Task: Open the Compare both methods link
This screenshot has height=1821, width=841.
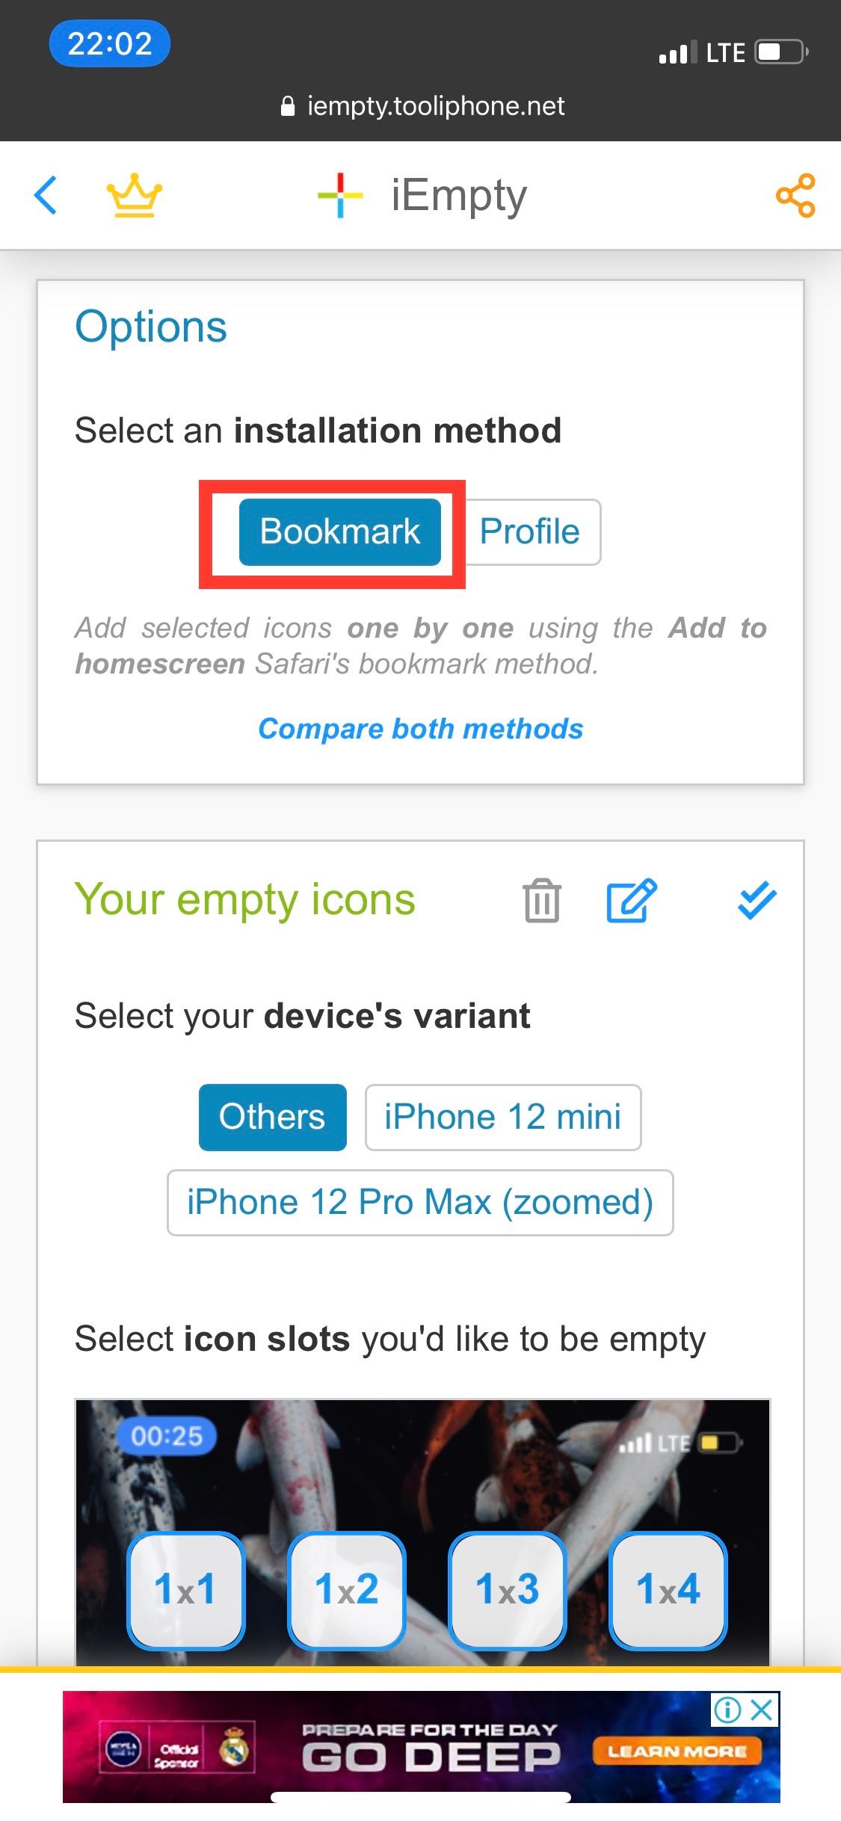Action: tap(420, 728)
